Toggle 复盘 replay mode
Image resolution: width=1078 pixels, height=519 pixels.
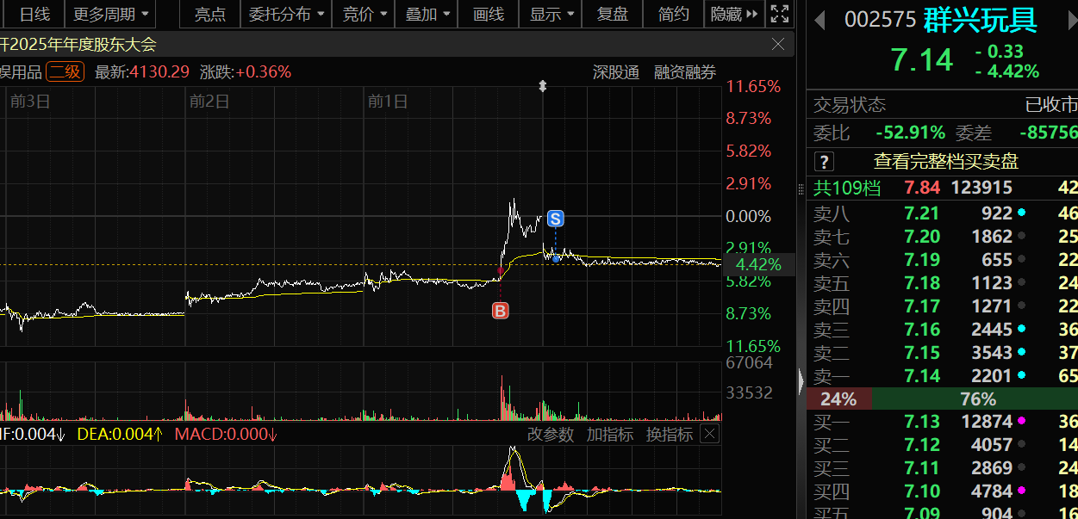pyautogui.click(x=613, y=15)
